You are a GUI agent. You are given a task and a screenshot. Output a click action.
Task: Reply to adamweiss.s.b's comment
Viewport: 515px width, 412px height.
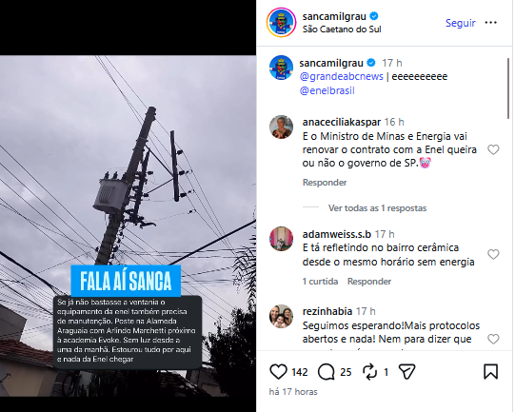click(x=369, y=282)
